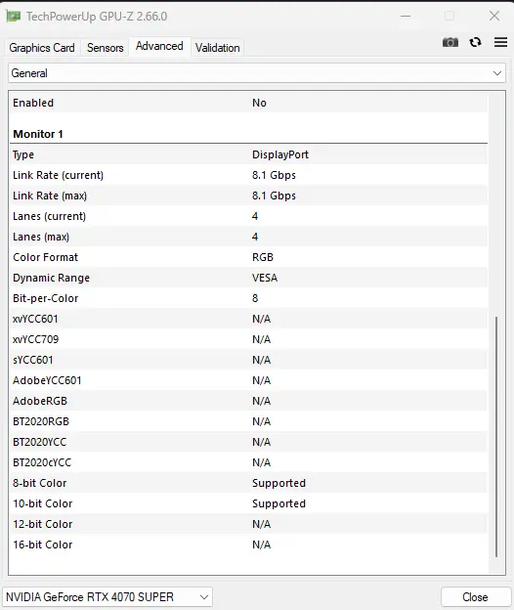Open the Sensors tab
The image size is (514, 610).
(105, 48)
